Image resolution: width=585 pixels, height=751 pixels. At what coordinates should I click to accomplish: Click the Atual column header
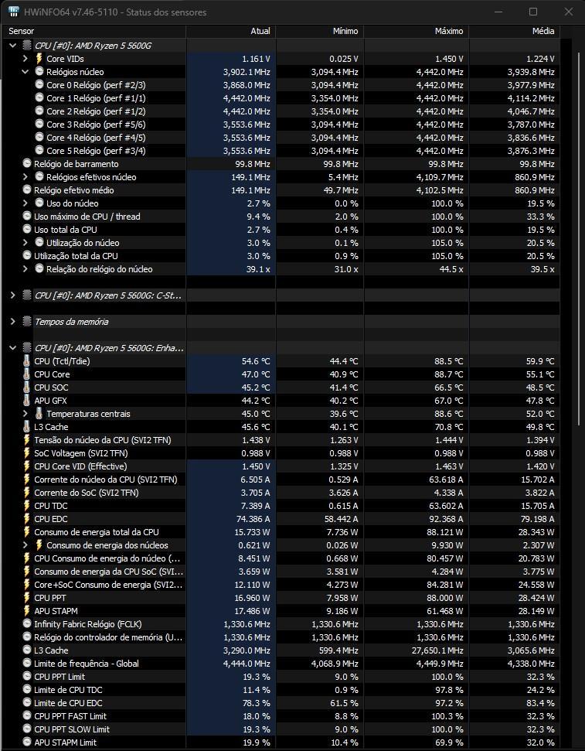pyautogui.click(x=231, y=31)
